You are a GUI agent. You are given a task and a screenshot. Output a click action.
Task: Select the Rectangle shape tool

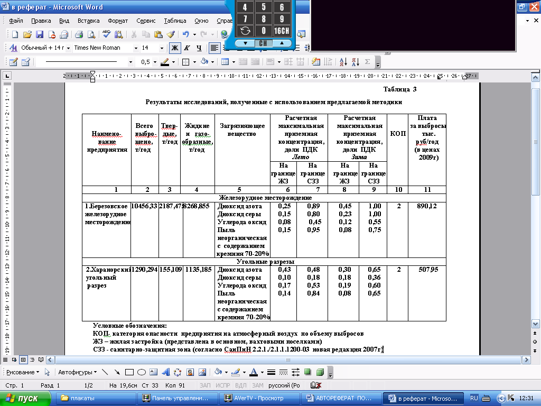point(129,372)
